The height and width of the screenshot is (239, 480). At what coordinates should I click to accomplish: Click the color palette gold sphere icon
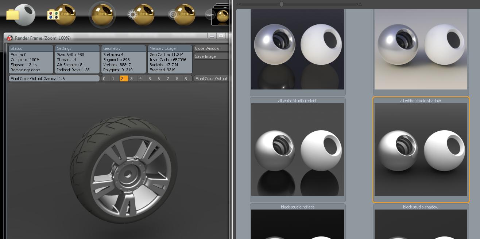pyautogui.click(x=62, y=15)
